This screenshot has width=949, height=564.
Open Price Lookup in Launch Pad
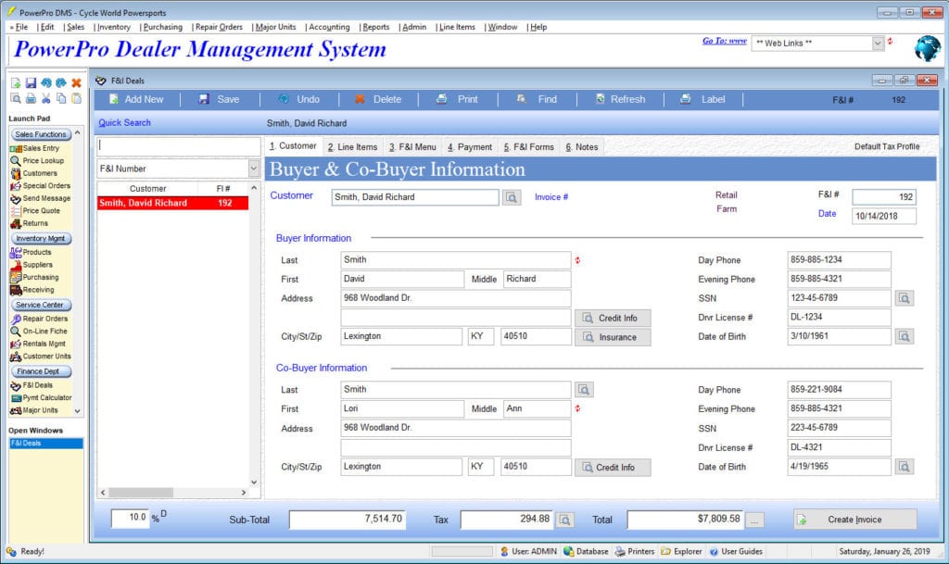42,161
